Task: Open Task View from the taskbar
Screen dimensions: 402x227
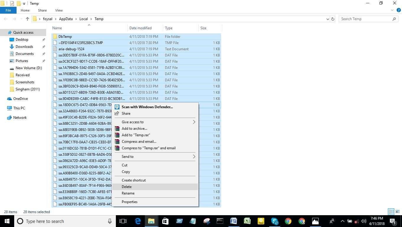Action: (x=123, y=221)
